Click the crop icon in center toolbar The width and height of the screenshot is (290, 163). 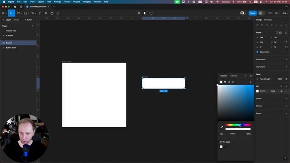[151, 13]
